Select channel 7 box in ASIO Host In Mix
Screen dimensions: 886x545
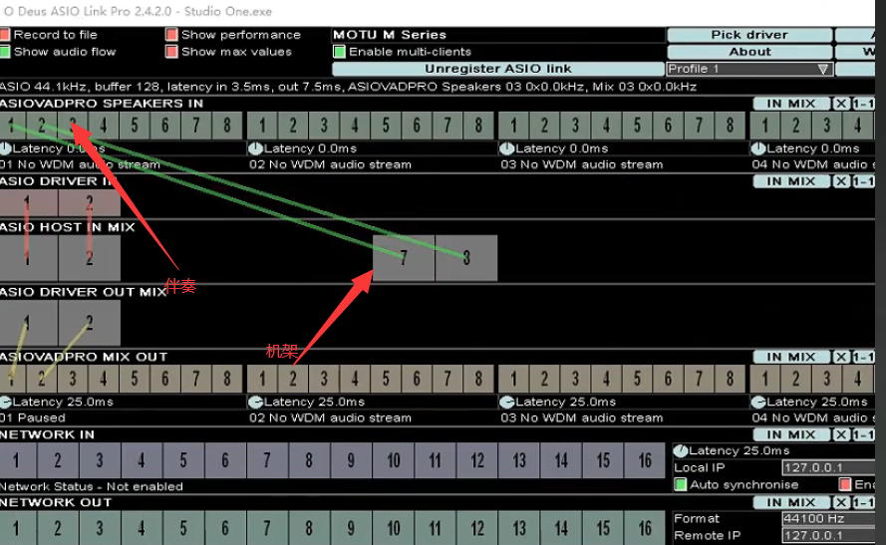pyautogui.click(x=404, y=257)
